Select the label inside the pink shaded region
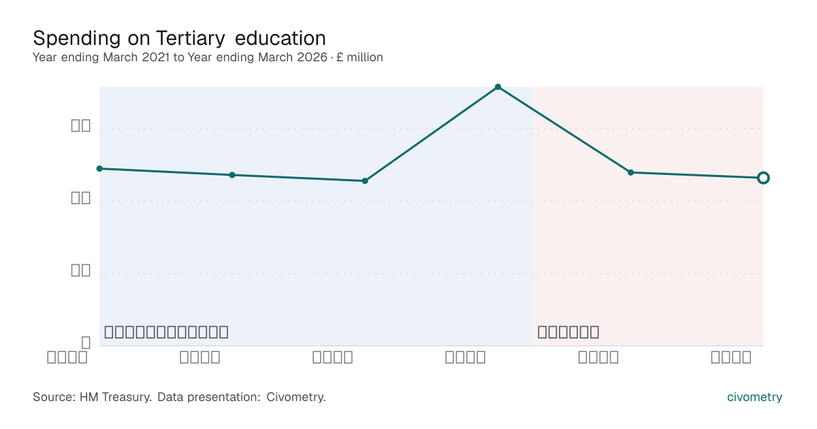 [568, 332]
